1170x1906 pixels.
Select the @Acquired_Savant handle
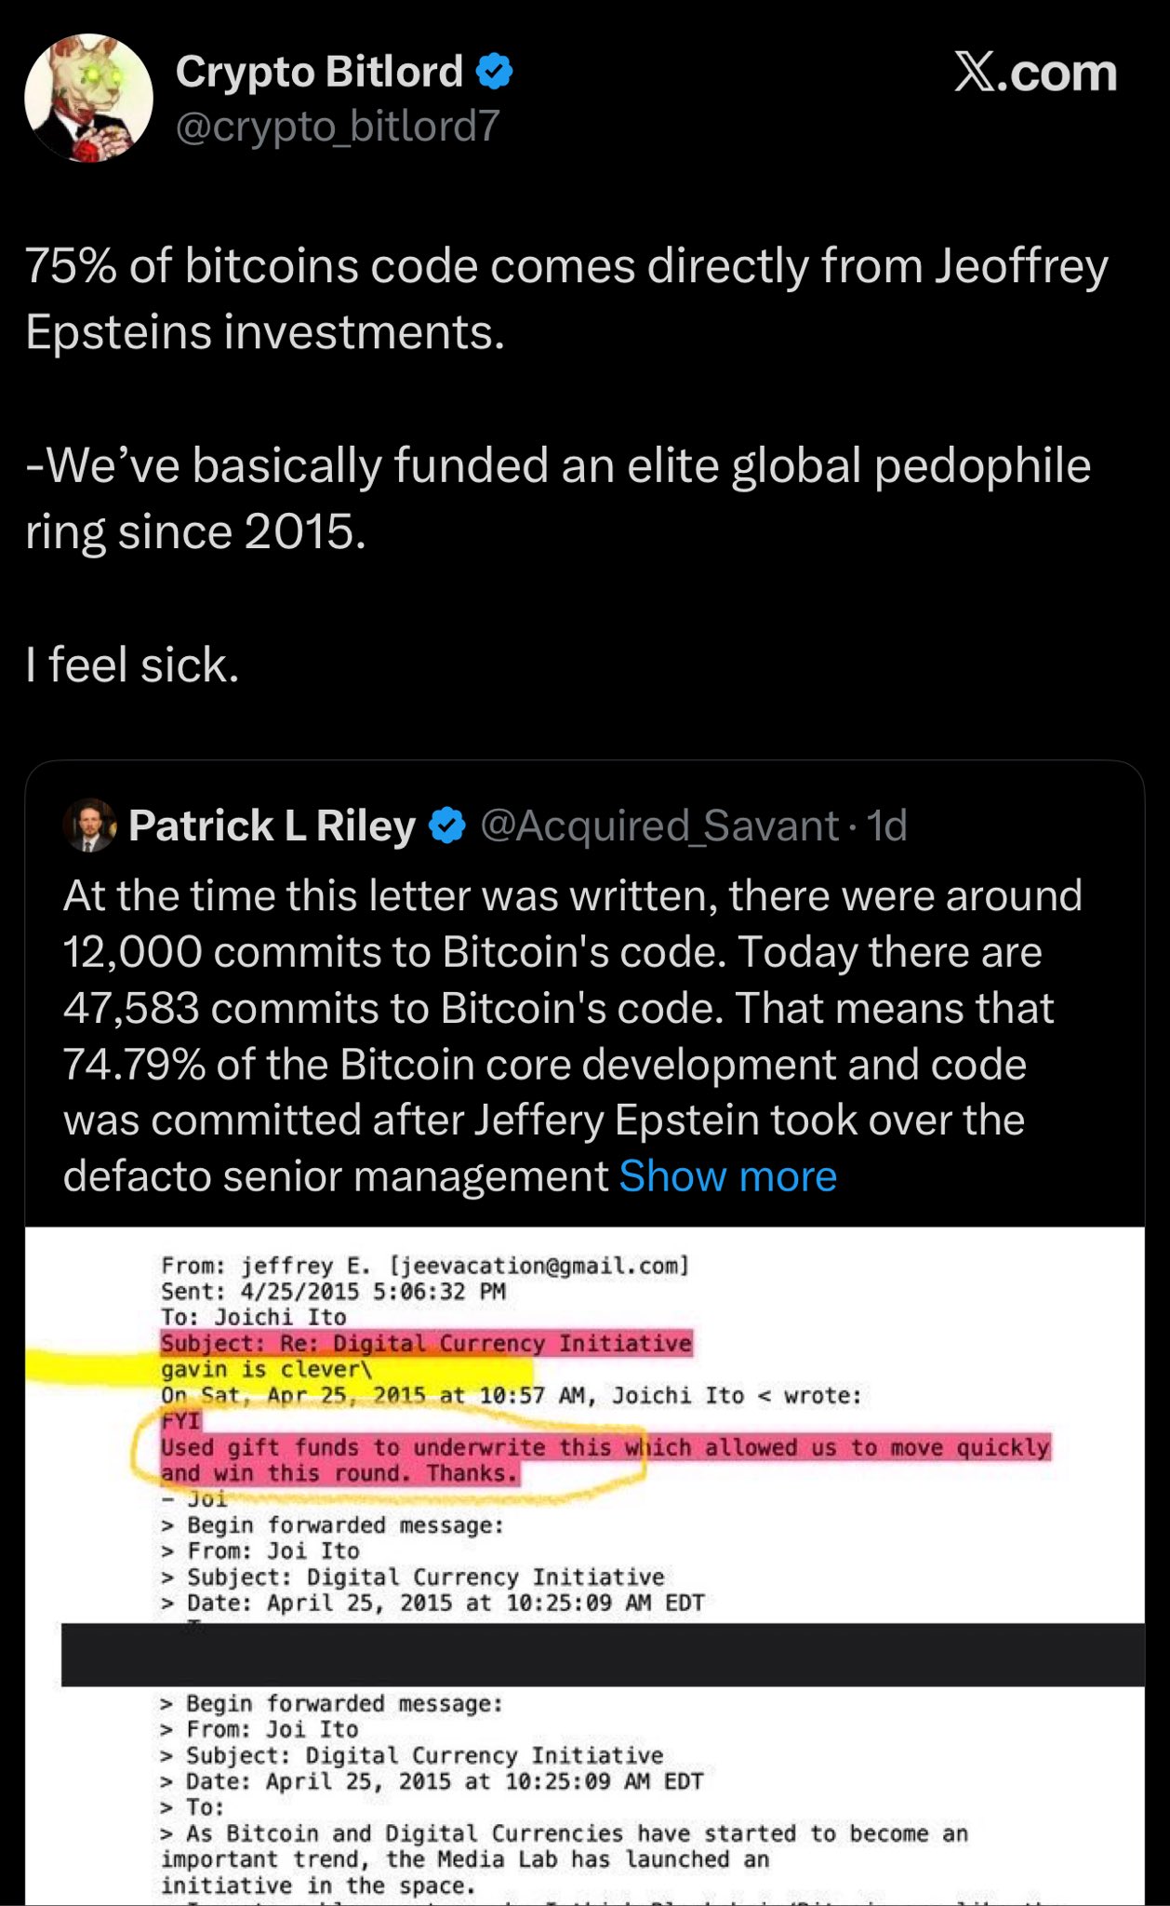659,825
